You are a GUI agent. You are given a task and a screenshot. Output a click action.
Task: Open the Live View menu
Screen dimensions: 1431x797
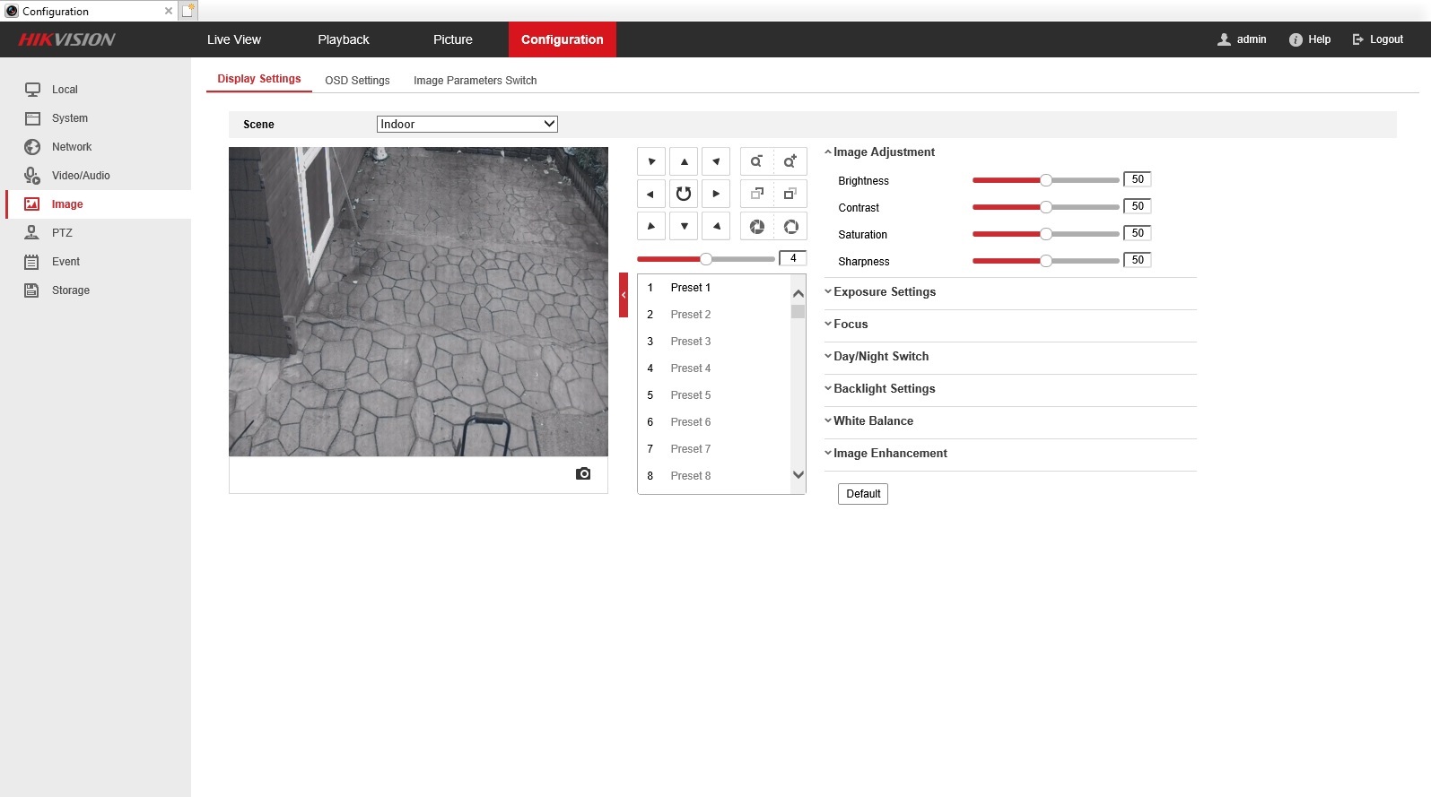[234, 39]
